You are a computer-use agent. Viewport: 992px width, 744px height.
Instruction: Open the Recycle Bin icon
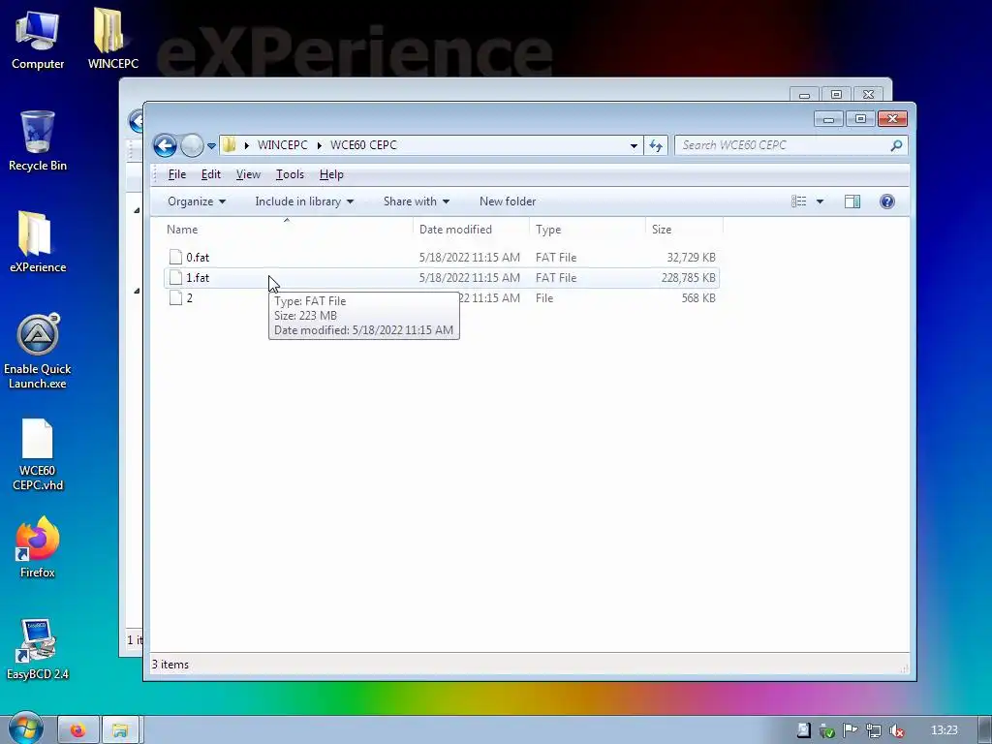coord(38,140)
